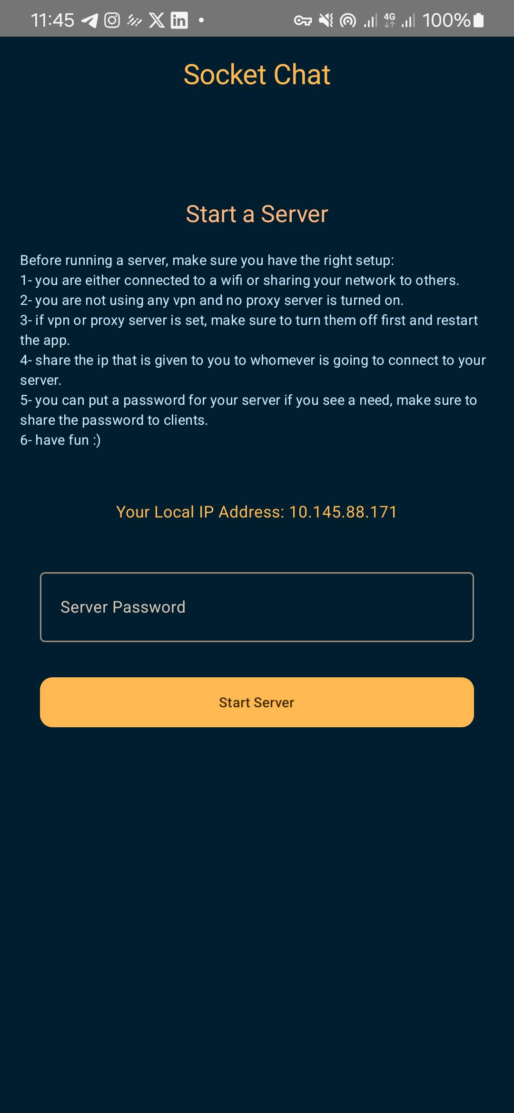Tap instruction about vpn and proxy server

(x=212, y=300)
